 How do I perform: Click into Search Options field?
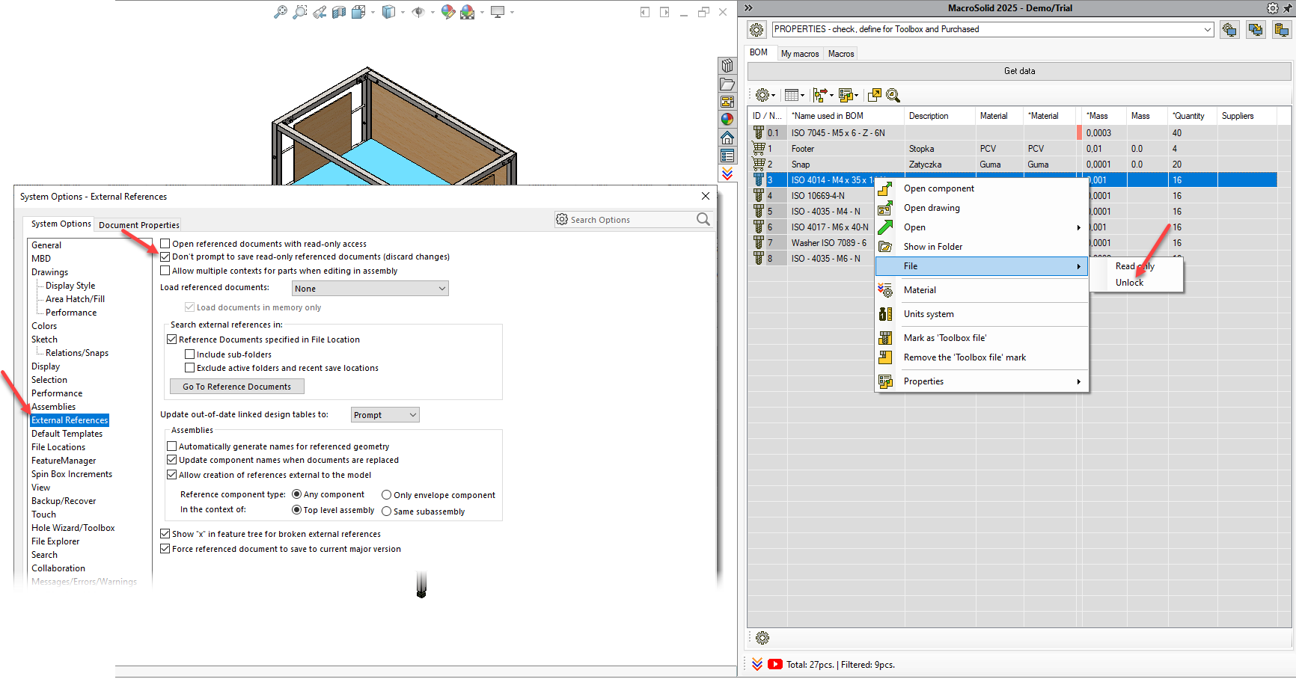(x=633, y=220)
